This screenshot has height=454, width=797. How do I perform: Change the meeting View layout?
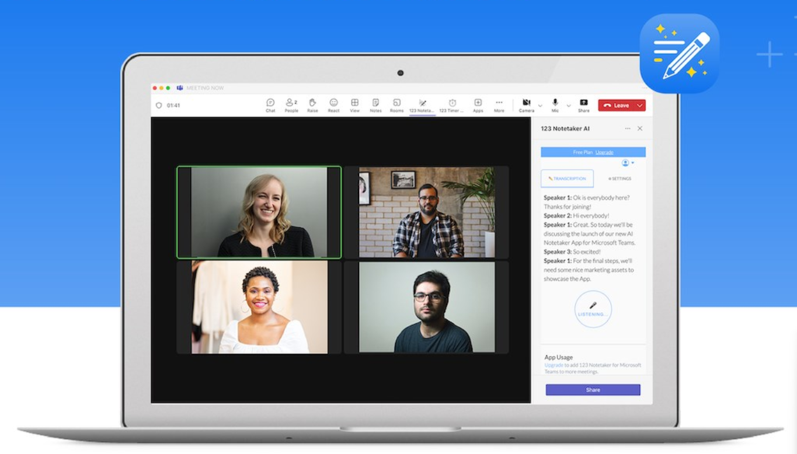tap(354, 105)
